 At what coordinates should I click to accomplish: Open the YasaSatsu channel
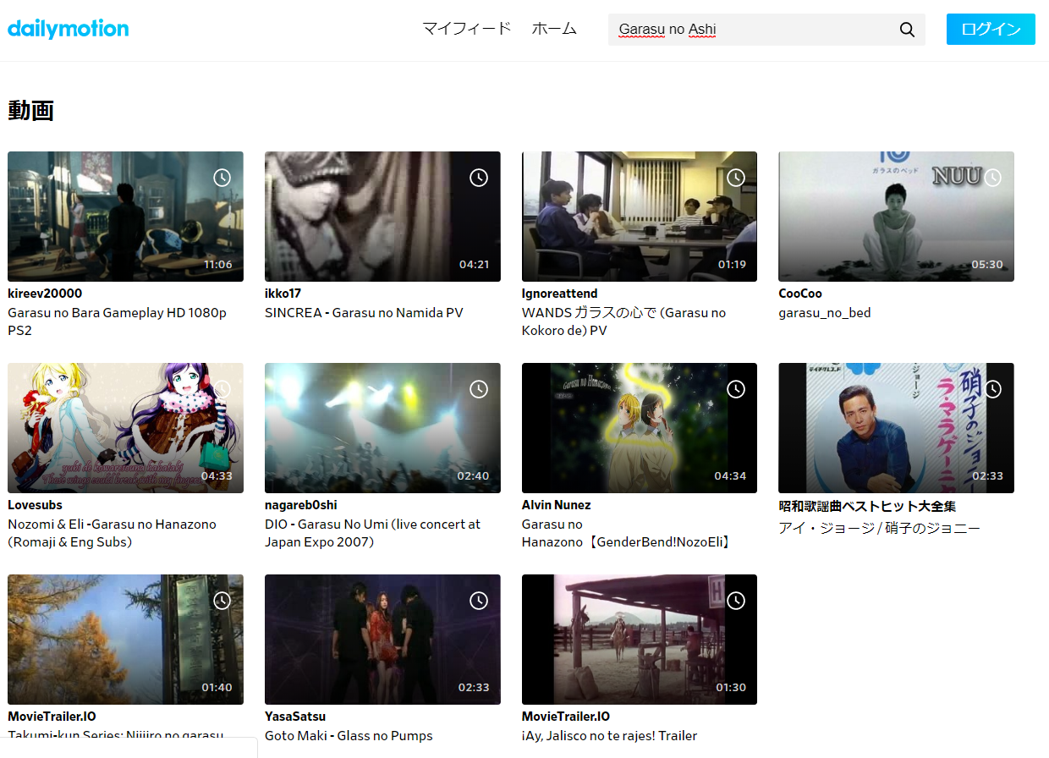295,717
